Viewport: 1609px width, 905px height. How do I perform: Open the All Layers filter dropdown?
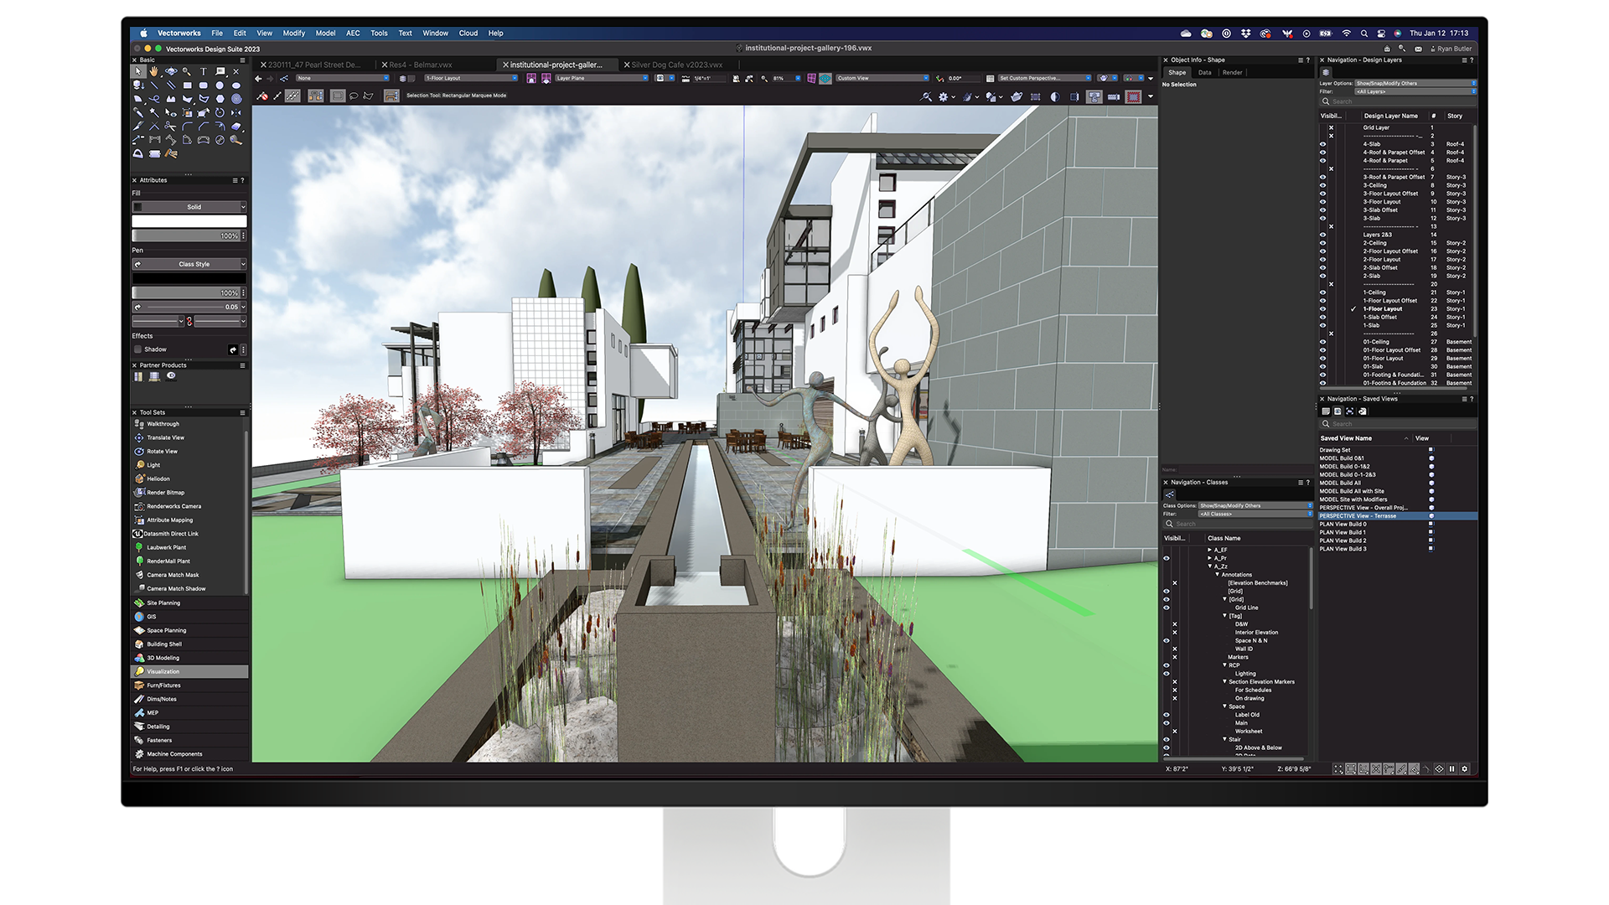(1415, 91)
